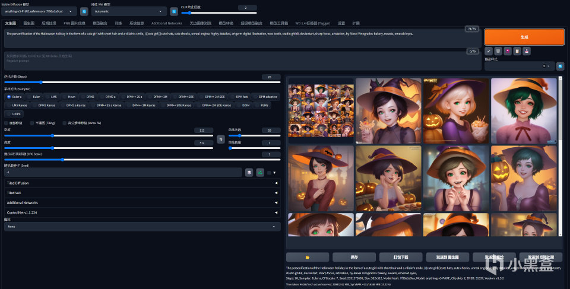Adjust the 总批次数 batch count slider
Image resolution: width=570 pixels, height=289 pixels.
[254, 135]
